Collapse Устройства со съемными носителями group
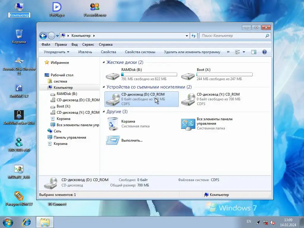 104,87
